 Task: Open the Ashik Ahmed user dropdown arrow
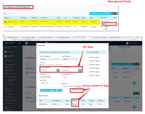pos(137,43)
